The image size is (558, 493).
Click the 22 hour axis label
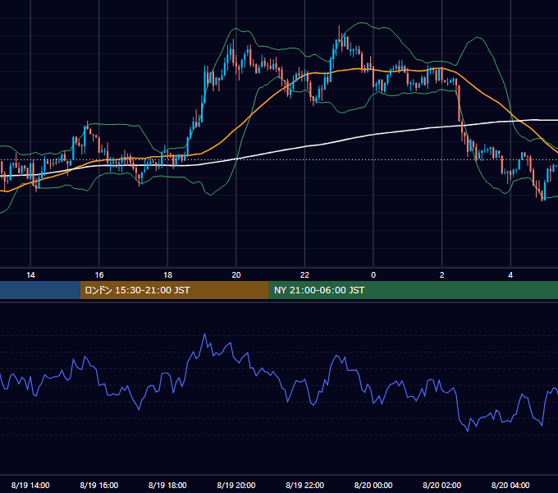(x=304, y=275)
